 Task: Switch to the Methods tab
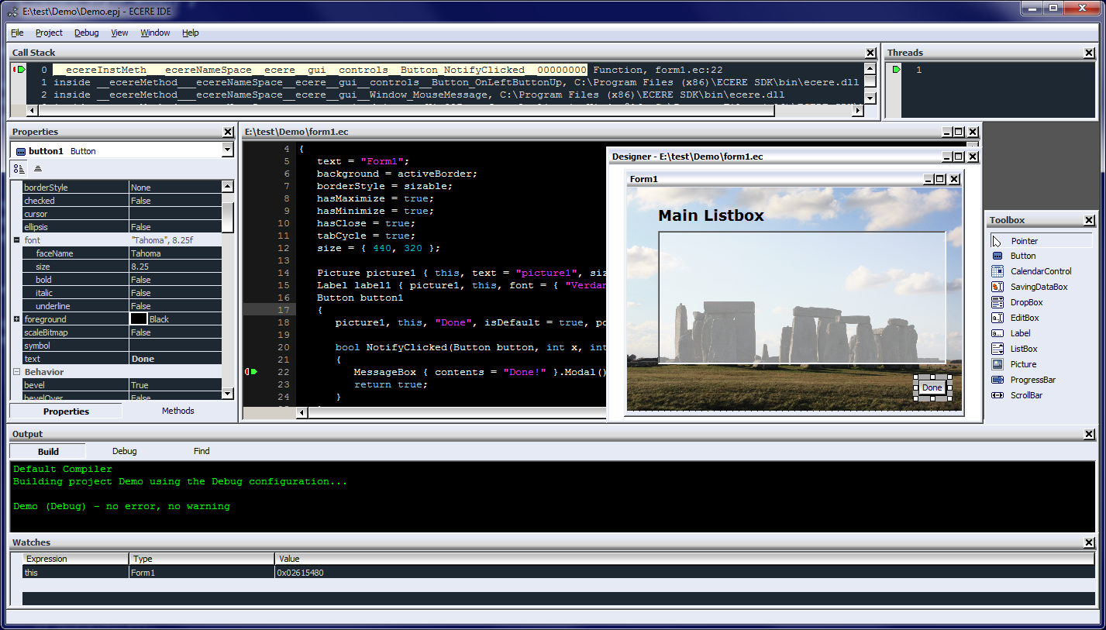[x=178, y=411]
